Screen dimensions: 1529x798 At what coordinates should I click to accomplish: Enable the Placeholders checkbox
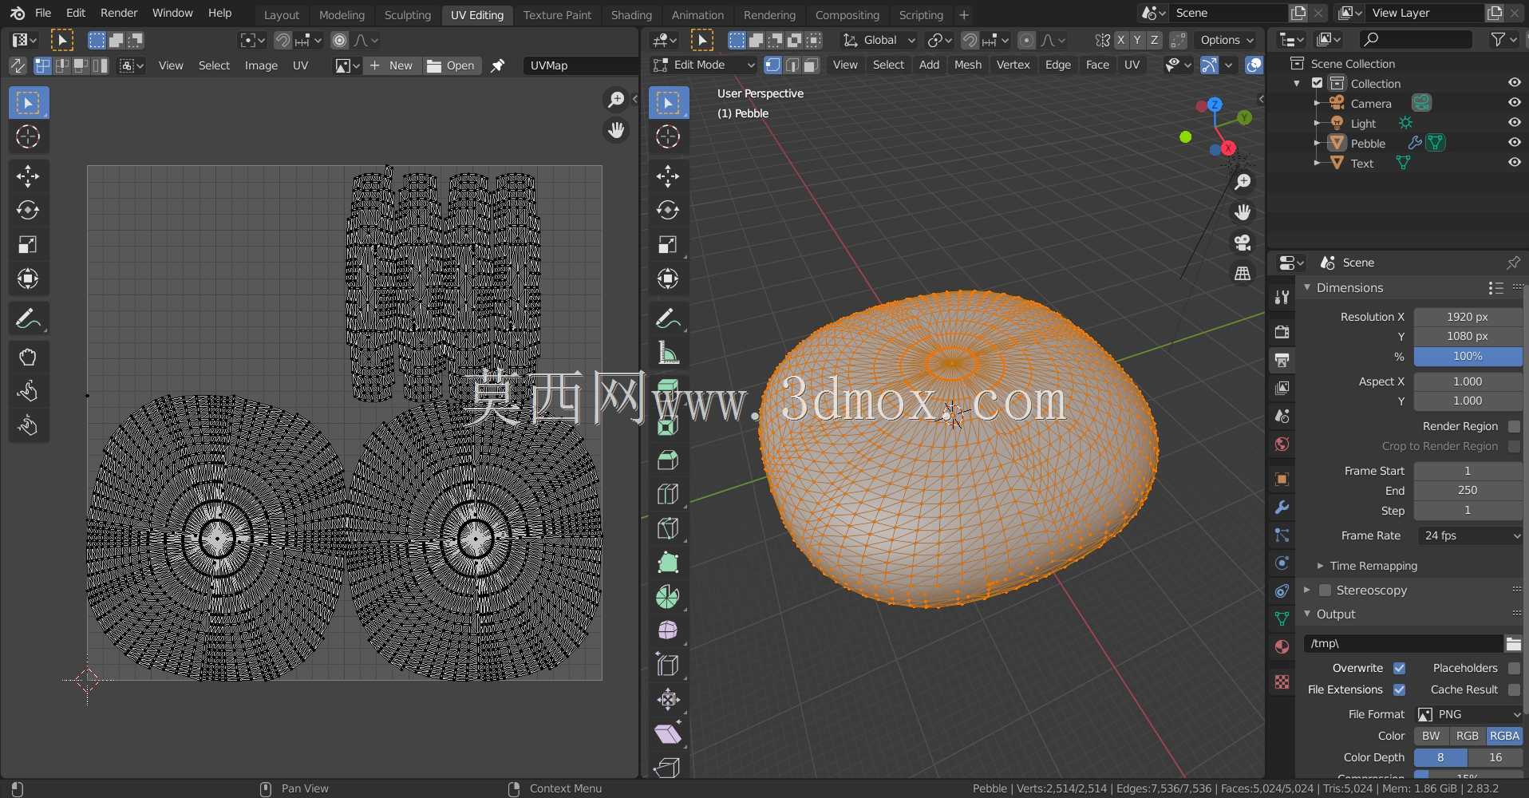1514,668
